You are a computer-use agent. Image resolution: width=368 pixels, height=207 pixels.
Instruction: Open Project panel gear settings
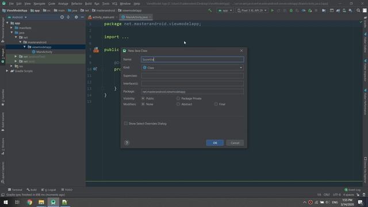(76, 17)
